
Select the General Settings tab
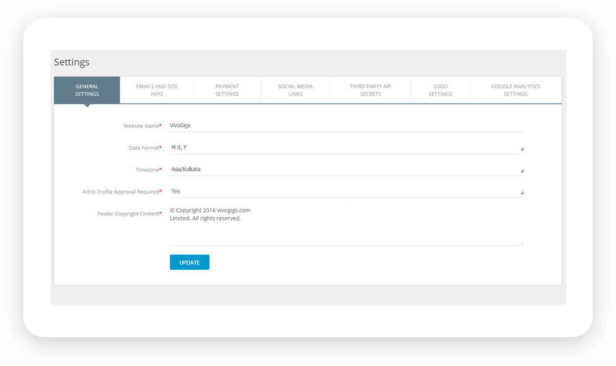click(x=87, y=89)
